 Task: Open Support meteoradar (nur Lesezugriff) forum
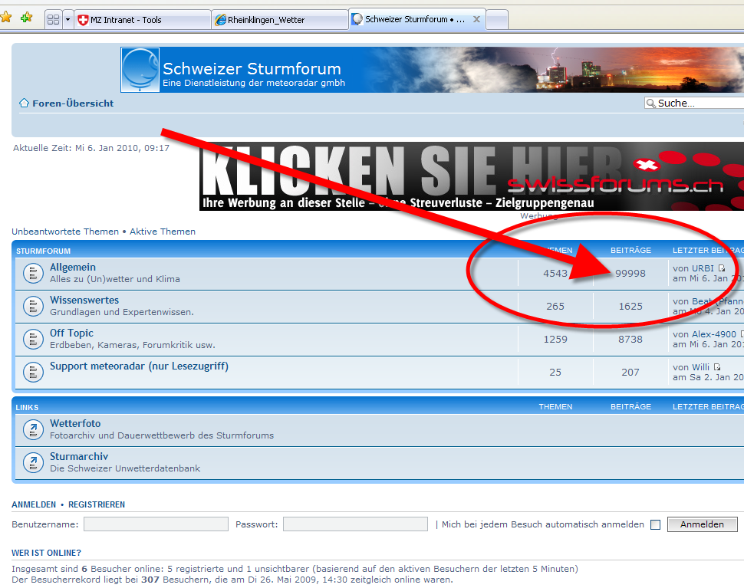pos(139,366)
